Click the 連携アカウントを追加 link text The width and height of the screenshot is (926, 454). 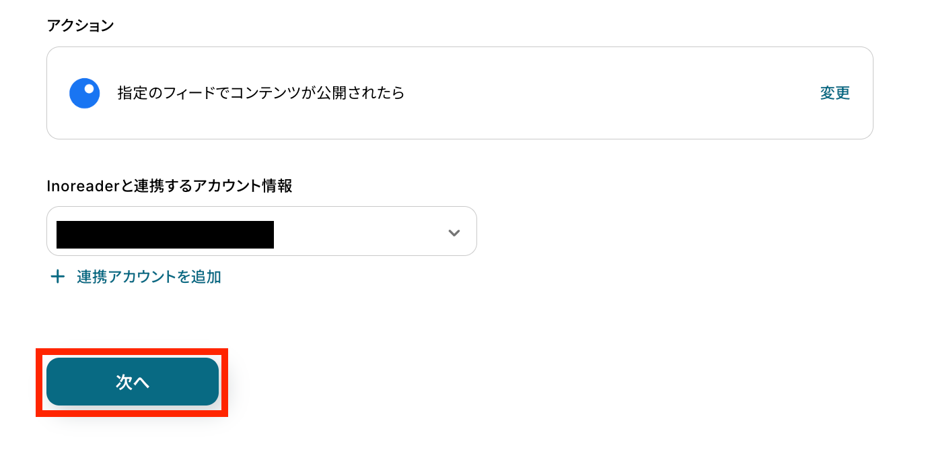pos(149,277)
